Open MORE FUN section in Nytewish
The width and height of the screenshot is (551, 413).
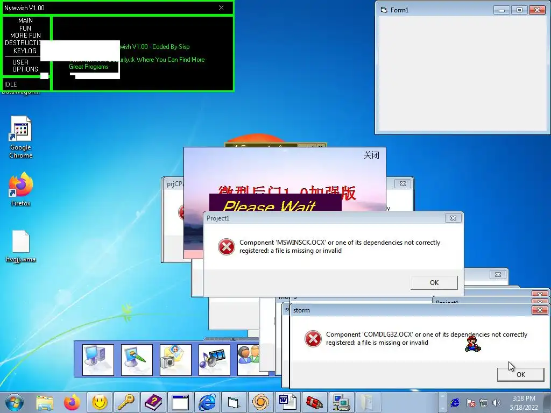[26, 35]
